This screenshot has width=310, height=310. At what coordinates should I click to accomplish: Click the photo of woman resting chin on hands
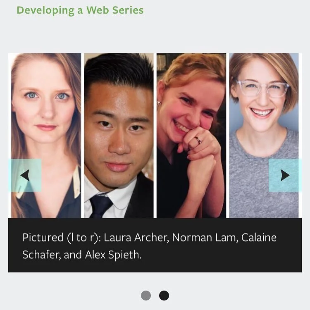click(191, 136)
